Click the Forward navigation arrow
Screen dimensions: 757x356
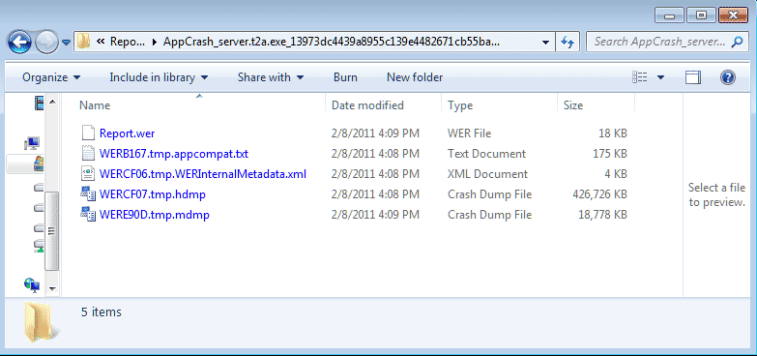click(x=46, y=42)
